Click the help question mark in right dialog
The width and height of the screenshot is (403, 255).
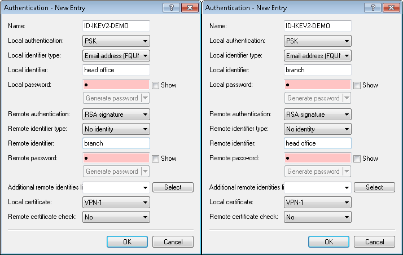tap(373, 8)
